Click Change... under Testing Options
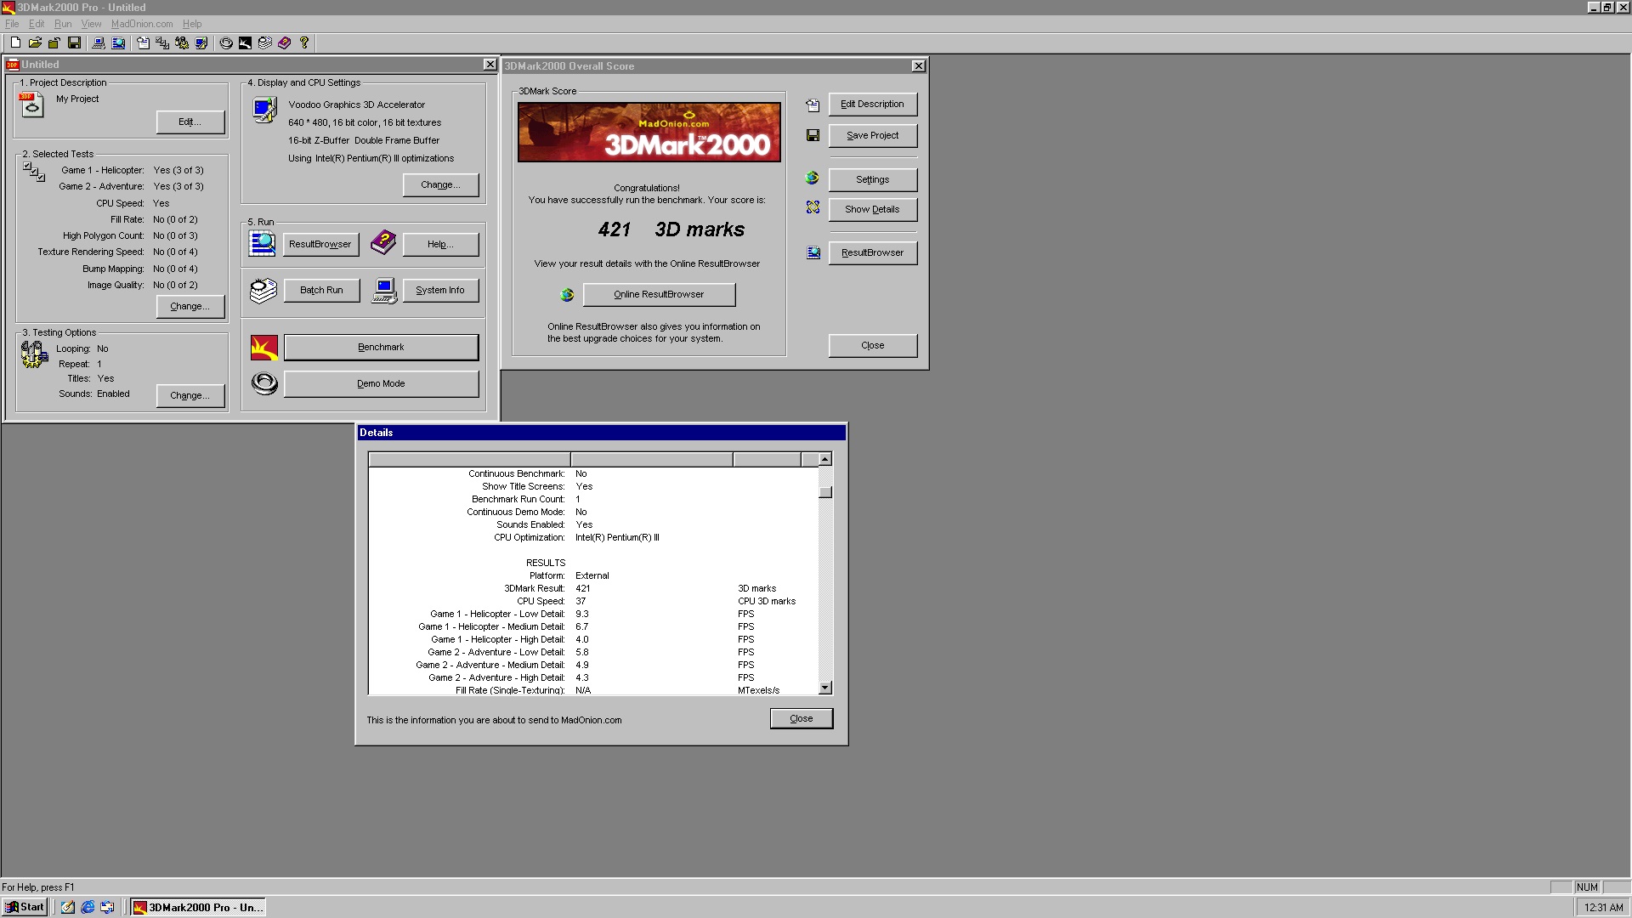This screenshot has height=918, width=1632. click(x=190, y=396)
